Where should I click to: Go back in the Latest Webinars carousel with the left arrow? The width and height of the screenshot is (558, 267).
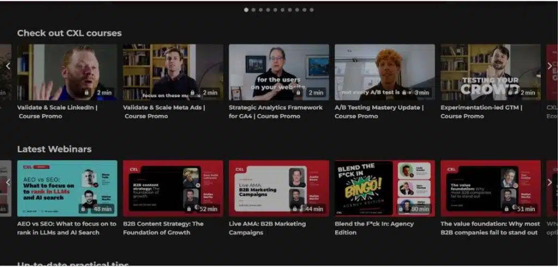(x=8, y=183)
